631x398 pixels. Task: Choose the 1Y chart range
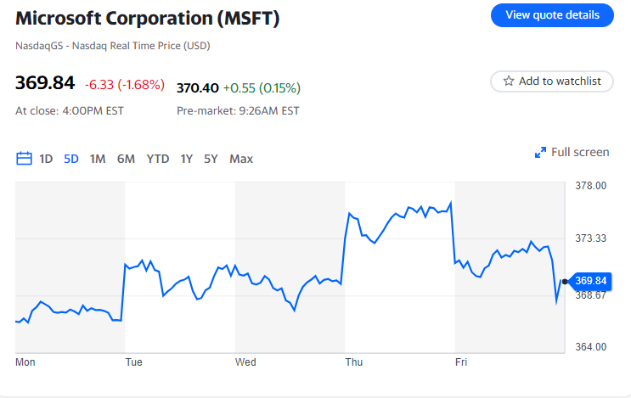pos(187,159)
